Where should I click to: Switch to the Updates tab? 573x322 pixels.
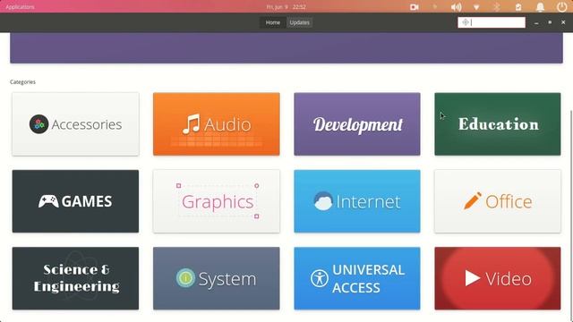[299, 22]
